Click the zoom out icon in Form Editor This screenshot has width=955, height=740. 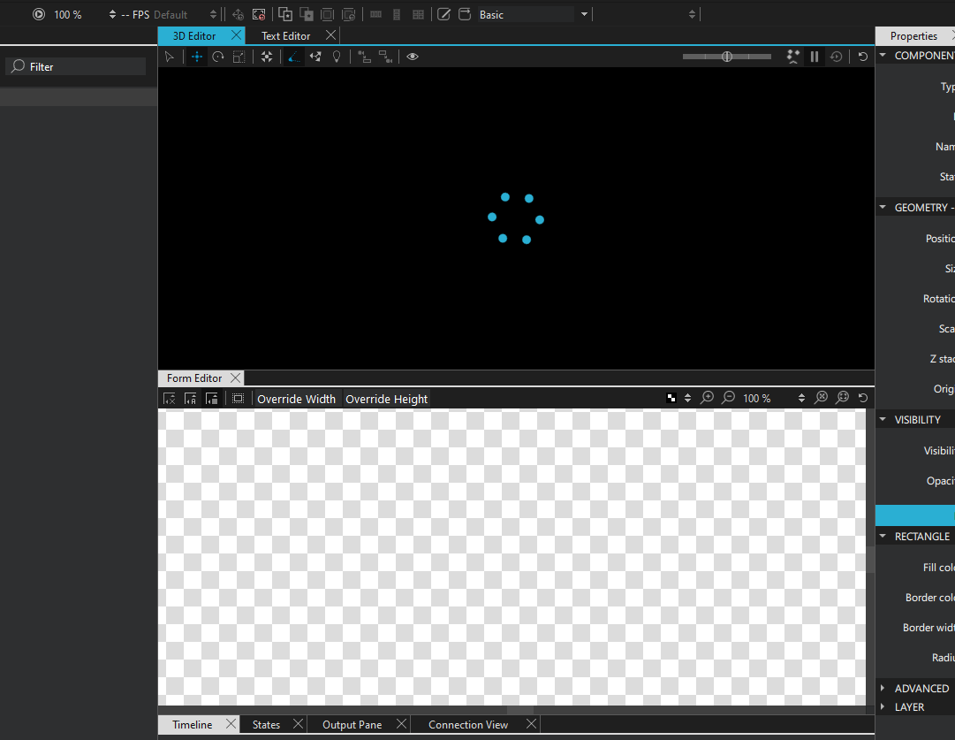click(728, 398)
